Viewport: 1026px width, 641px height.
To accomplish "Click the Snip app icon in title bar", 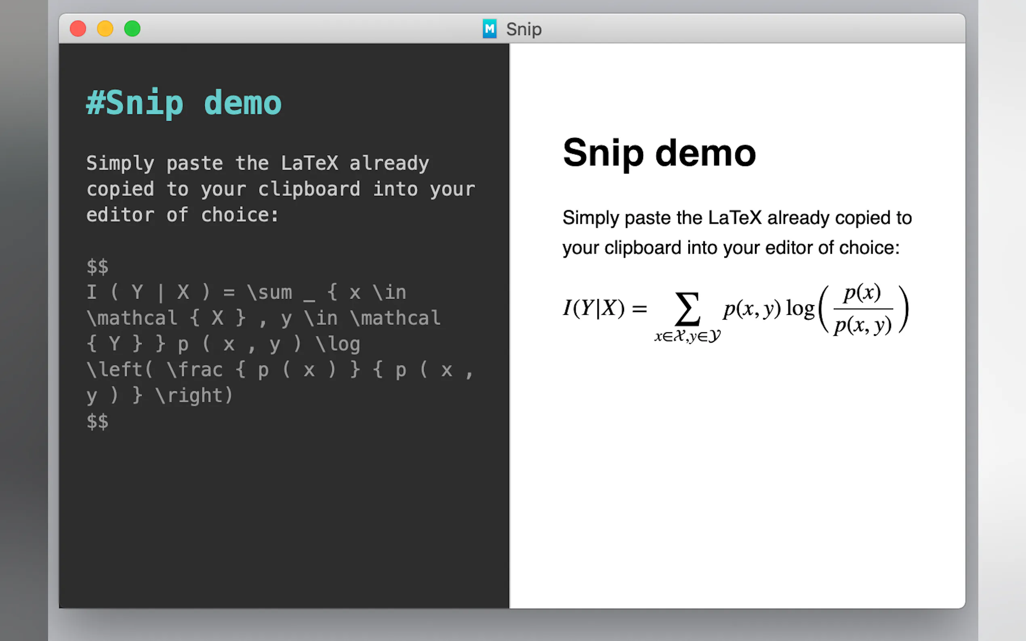I will click(x=490, y=29).
